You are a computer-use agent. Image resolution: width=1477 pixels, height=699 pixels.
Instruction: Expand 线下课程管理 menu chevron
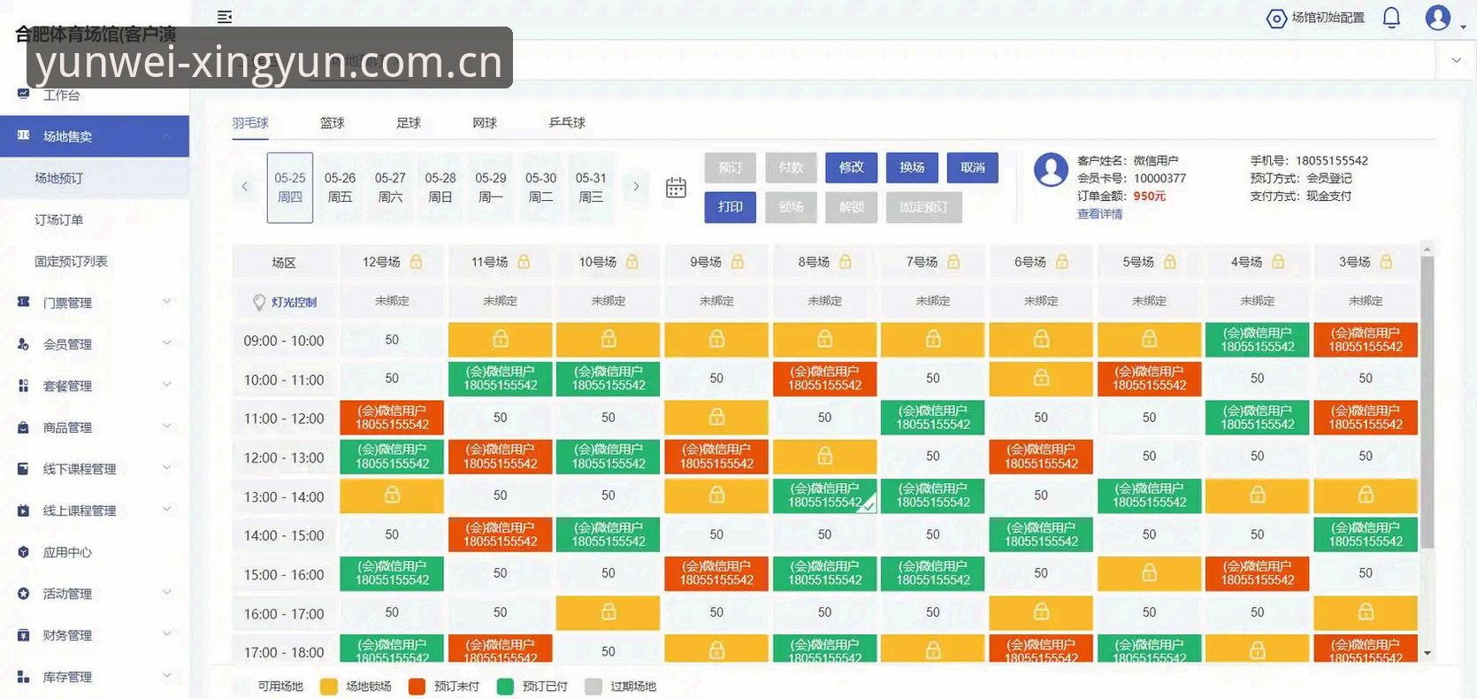(x=166, y=468)
